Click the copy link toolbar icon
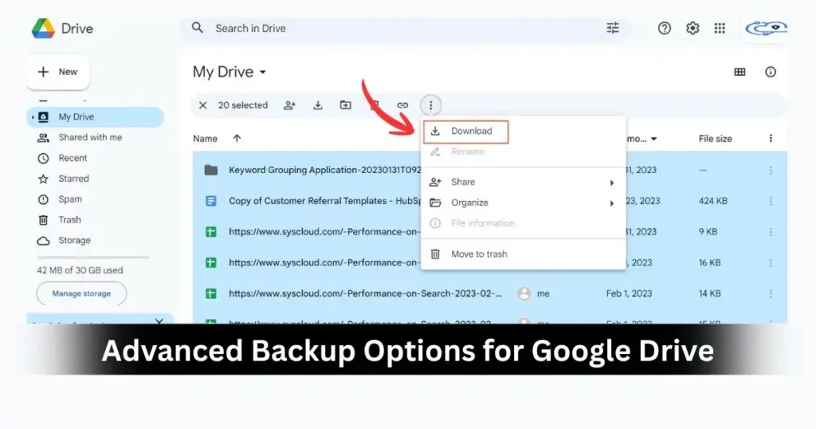 click(x=402, y=105)
